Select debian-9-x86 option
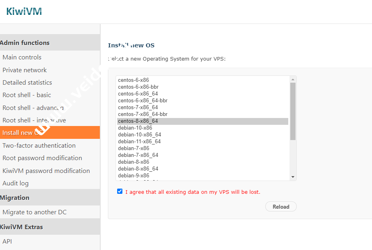372x250 pixels. pos(203,176)
